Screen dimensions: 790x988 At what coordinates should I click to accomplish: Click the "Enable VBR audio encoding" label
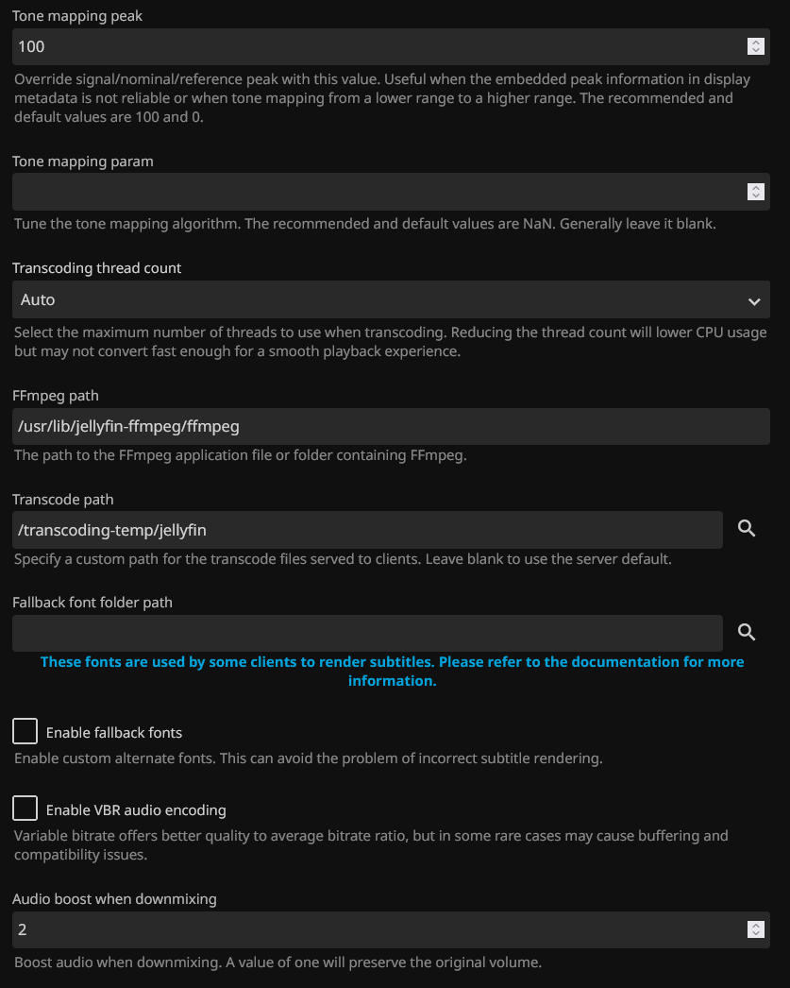(x=136, y=809)
